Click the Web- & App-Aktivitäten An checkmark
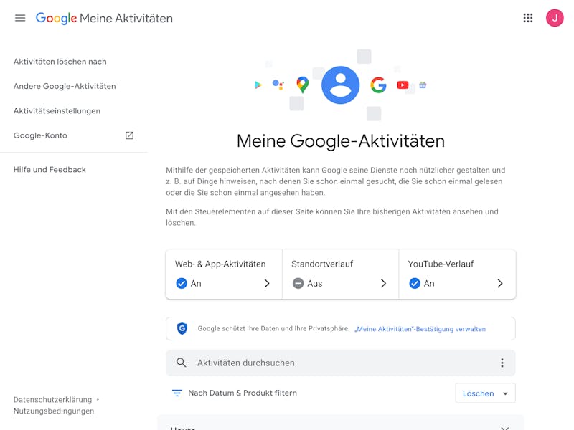 tap(182, 283)
